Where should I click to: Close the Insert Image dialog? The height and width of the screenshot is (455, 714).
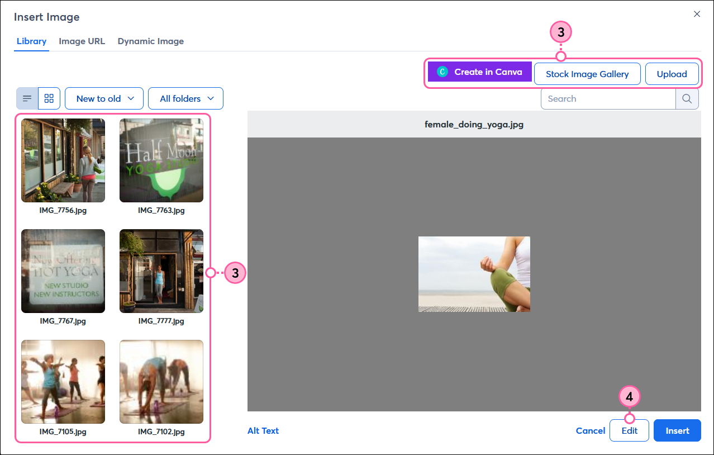pos(697,14)
